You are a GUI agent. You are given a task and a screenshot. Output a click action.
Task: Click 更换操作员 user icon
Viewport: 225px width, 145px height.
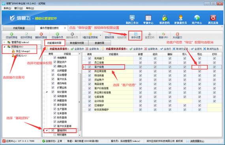[181, 18]
